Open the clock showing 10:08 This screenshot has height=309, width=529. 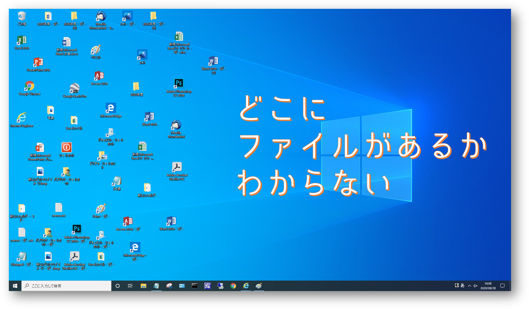click(x=488, y=286)
